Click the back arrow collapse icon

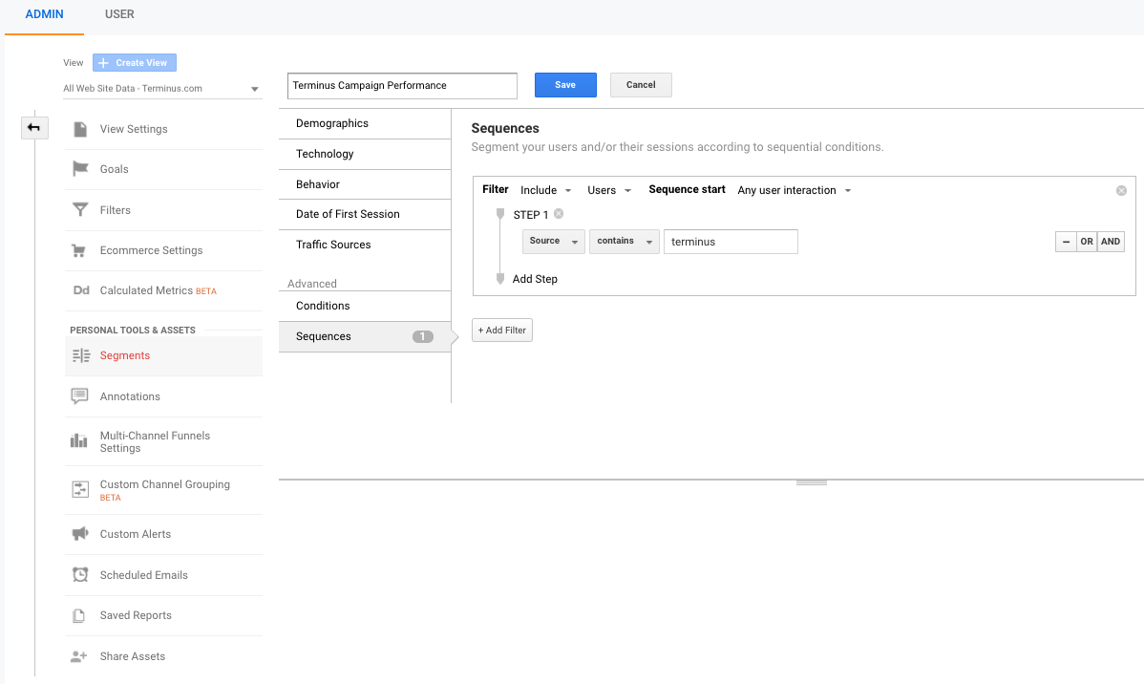coord(34,128)
